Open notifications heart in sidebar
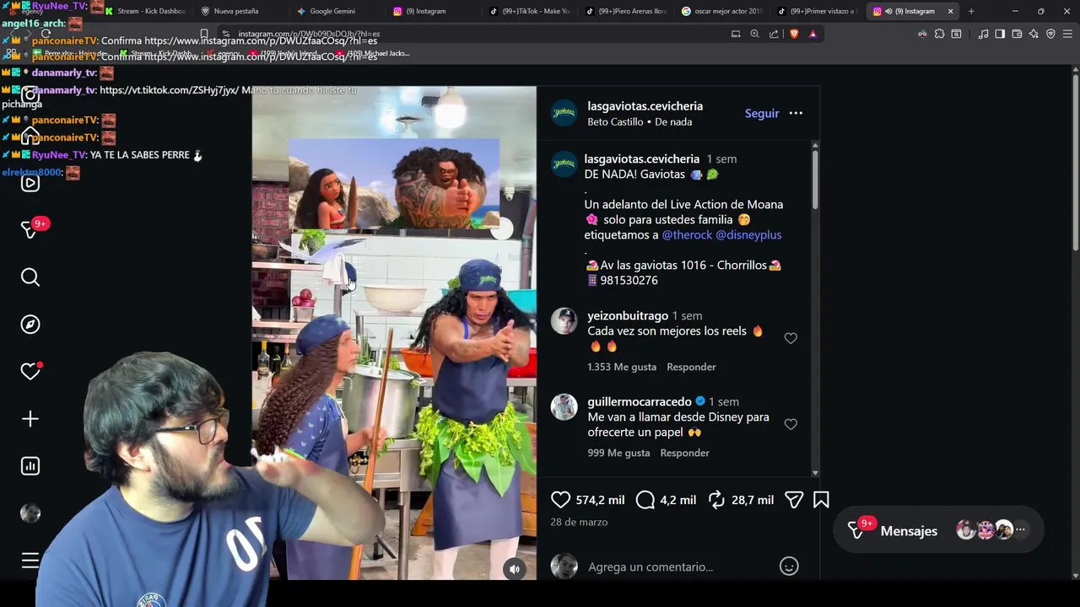Image resolution: width=1080 pixels, height=607 pixels. 30,372
